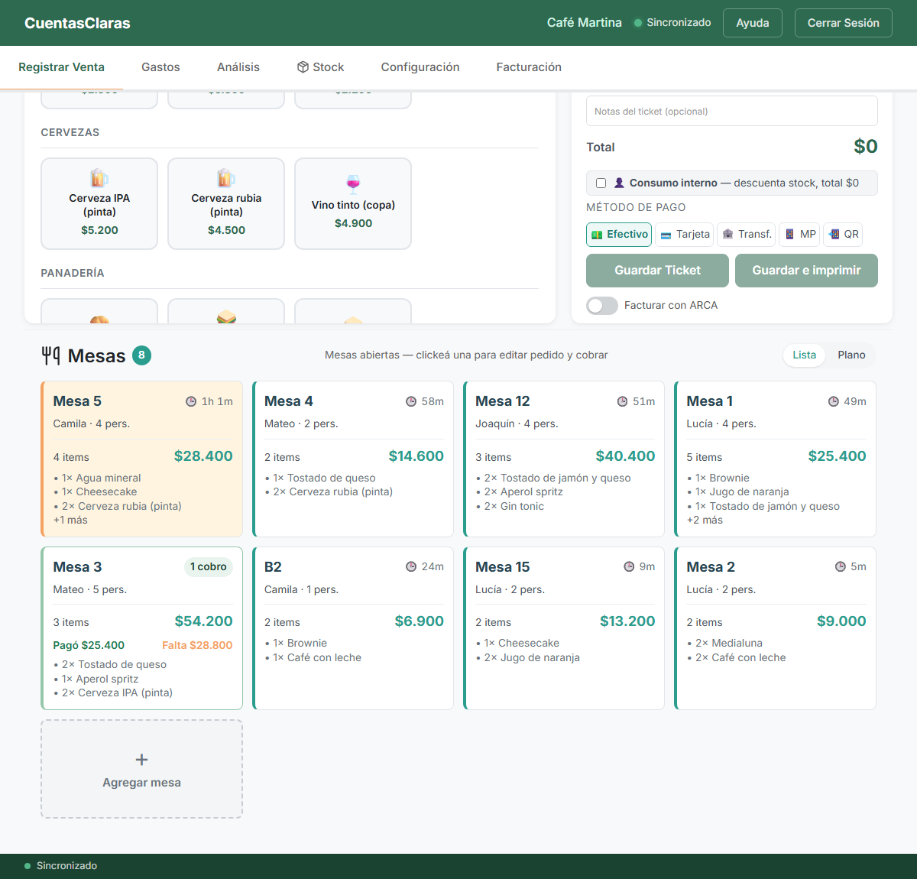Viewport: 917px width, 879px height.
Task: Click the wine glass icon on Vino tinto
Action: [x=353, y=184]
